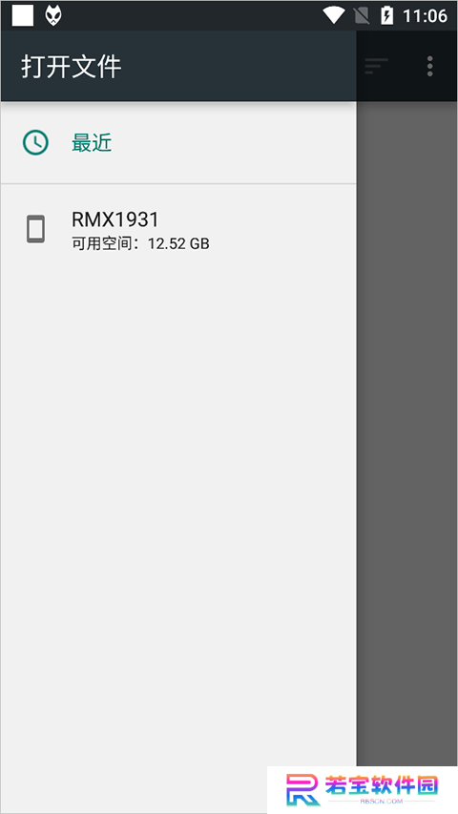Open the RMX1931 storage location
Screen dimensions: 458x814
point(178,230)
